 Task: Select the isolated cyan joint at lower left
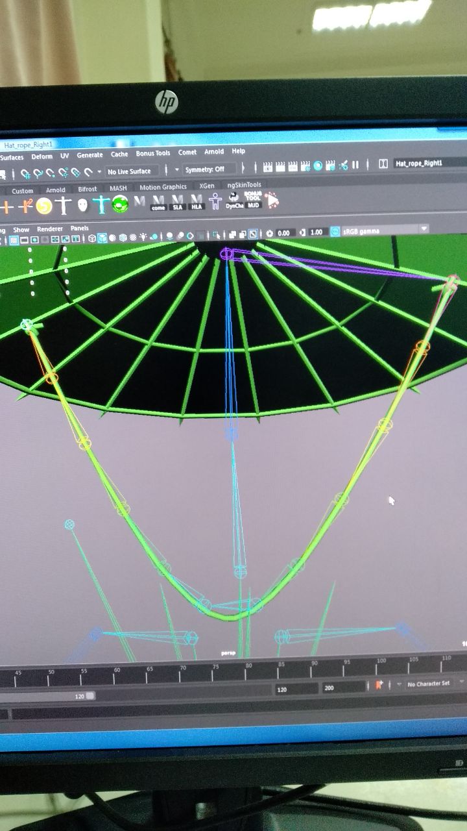[69, 524]
